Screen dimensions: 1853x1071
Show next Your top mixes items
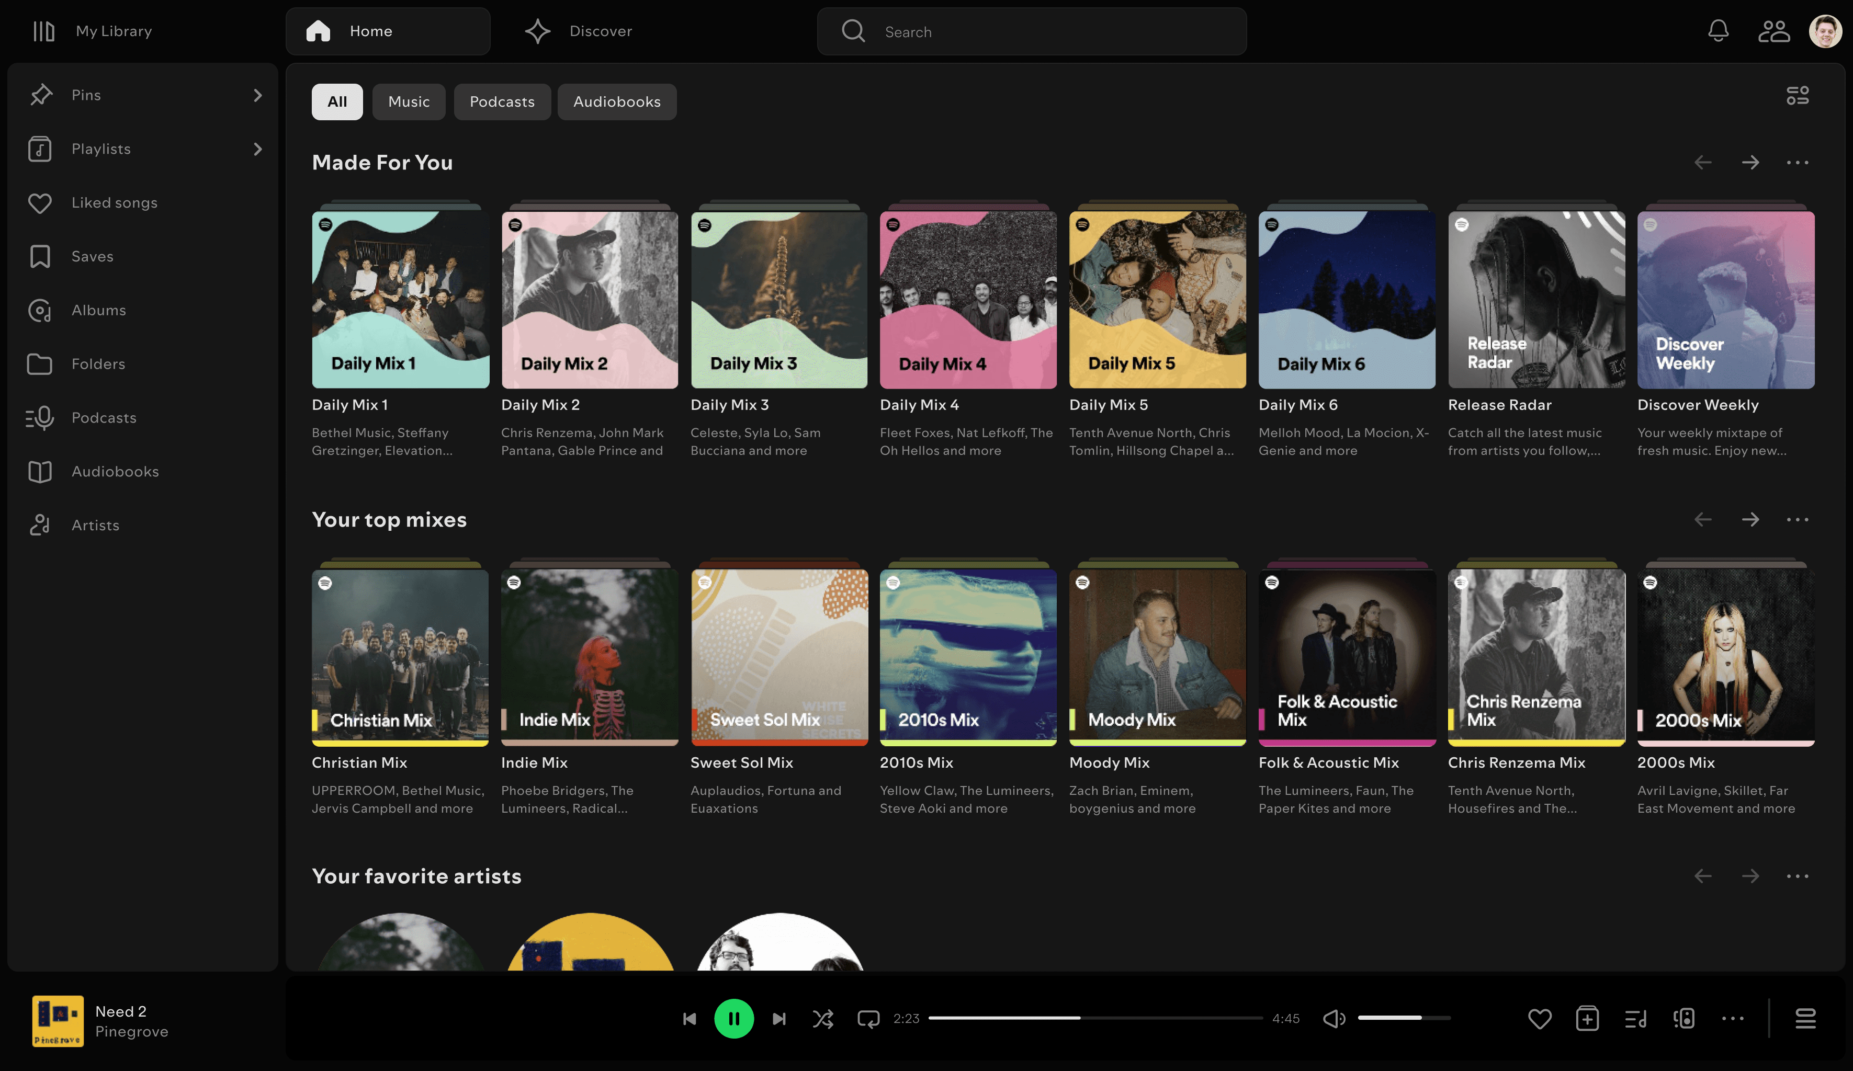click(1750, 520)
